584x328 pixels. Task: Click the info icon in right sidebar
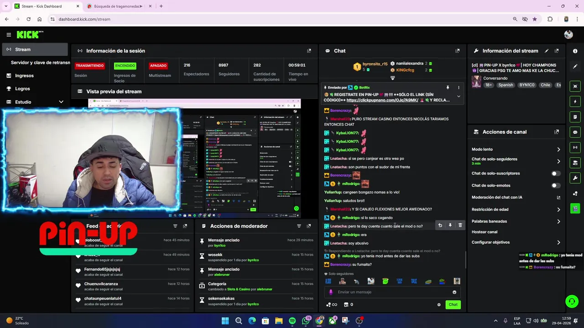point(575,51)
